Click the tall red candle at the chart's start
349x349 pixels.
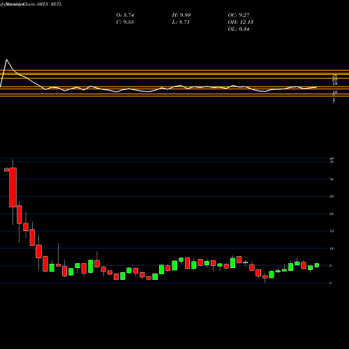click(13, 187)
